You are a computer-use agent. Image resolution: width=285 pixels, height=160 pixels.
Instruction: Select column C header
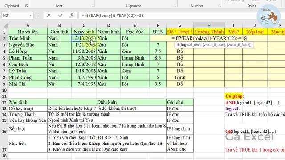click(84, 25)
